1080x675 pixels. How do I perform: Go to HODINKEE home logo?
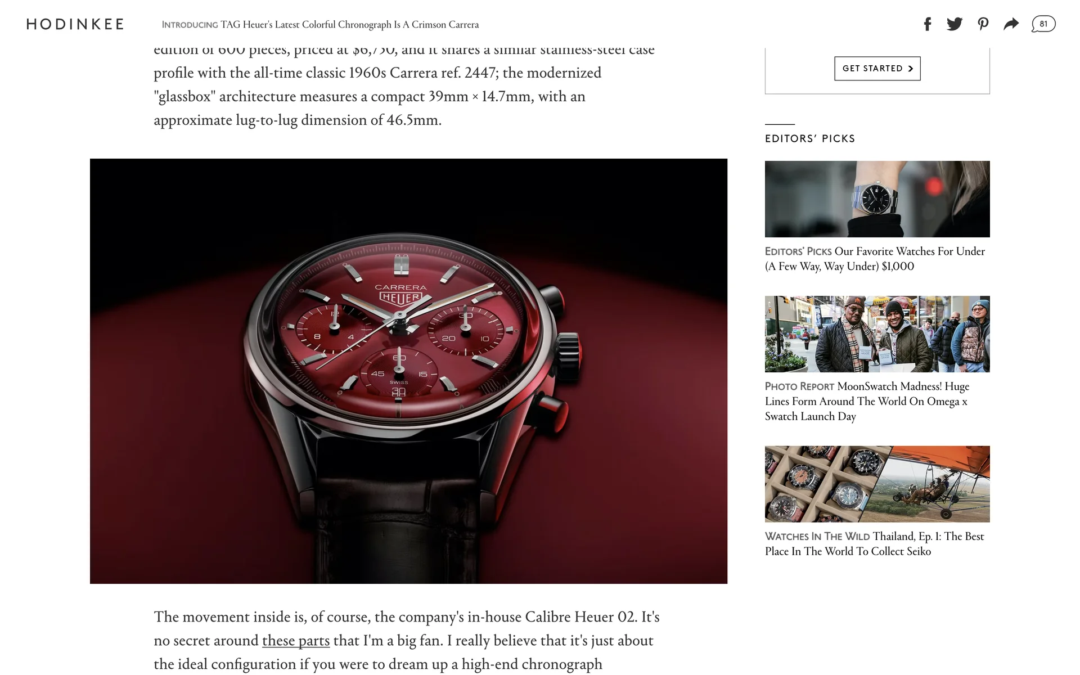coord(75,24)
